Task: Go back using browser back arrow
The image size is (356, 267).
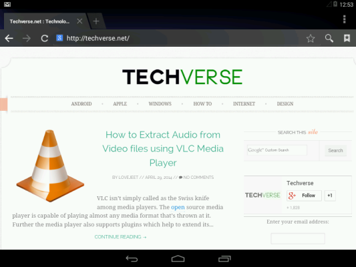Action: [9, 38]
